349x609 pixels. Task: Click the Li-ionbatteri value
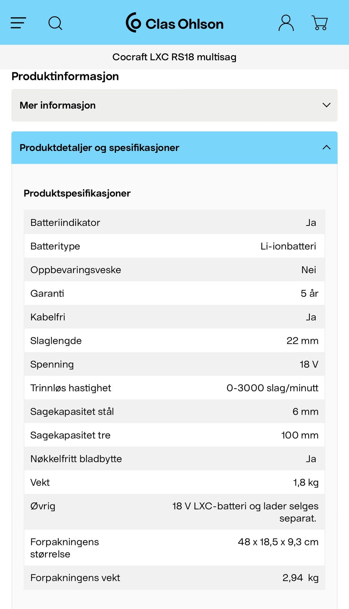pyautogui.click(x=288, y=246)
